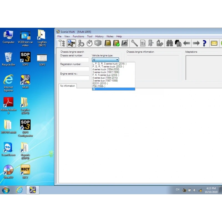
Task: Select the VCI3 test car video icon
Action: tap(25, 39)
